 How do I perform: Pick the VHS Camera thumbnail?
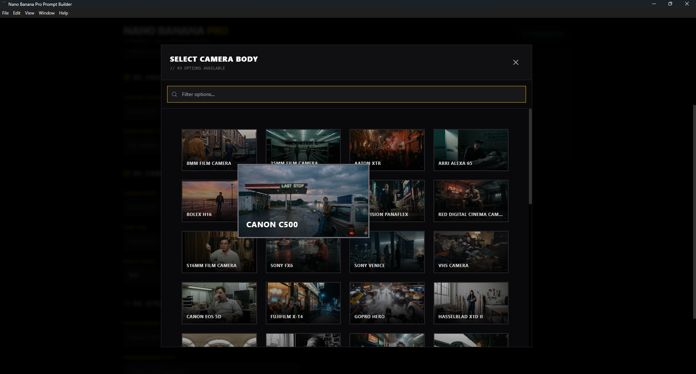pos(471,252)
